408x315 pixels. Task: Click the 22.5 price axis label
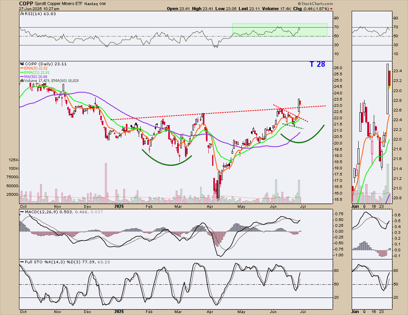pyautogui.click(x=338, y=112)
